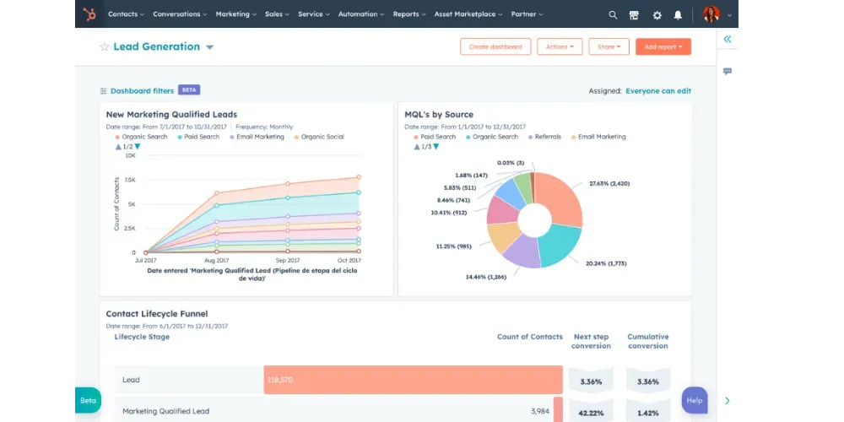The width and height of the screenshot is (844, 422).
Task: Go to previous legend page in New Marketing Qualified Leads
Action: click(118, 146)
